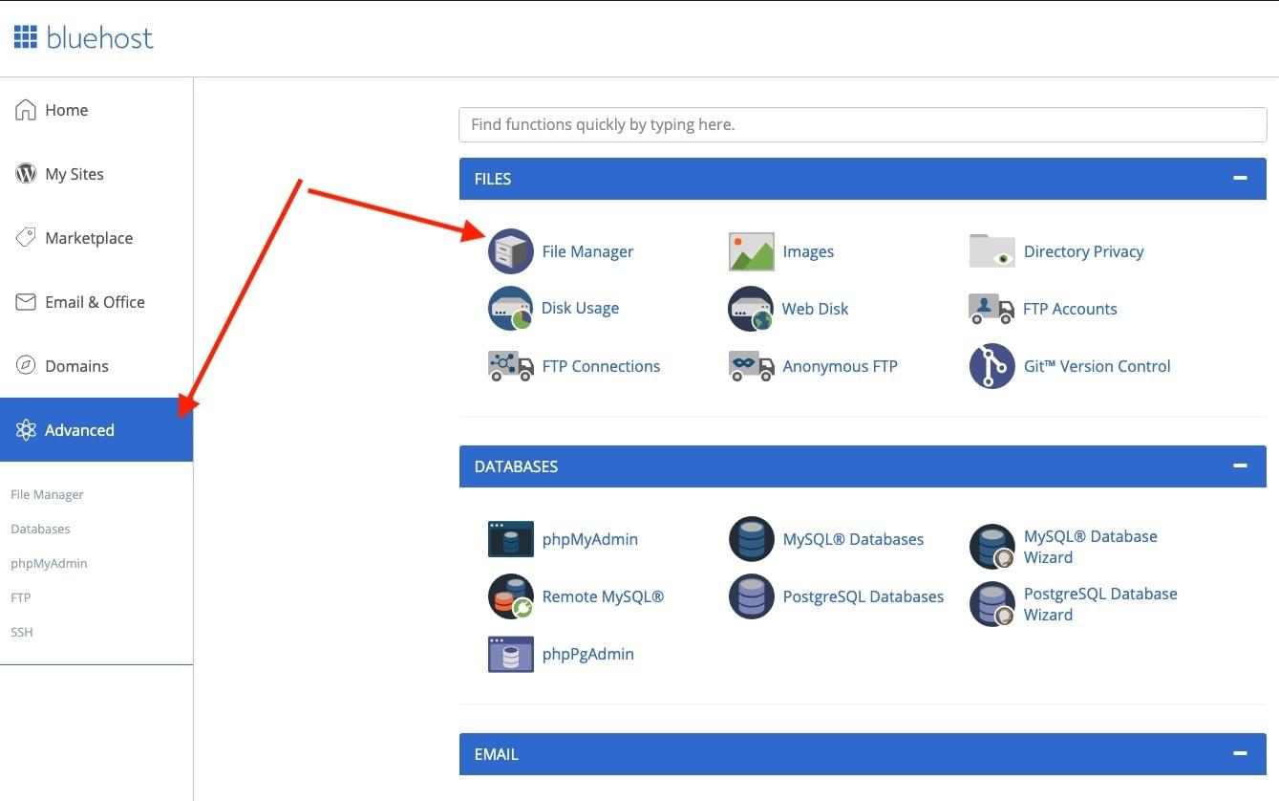Click the Anonymous FTP icon

point(751,366)
